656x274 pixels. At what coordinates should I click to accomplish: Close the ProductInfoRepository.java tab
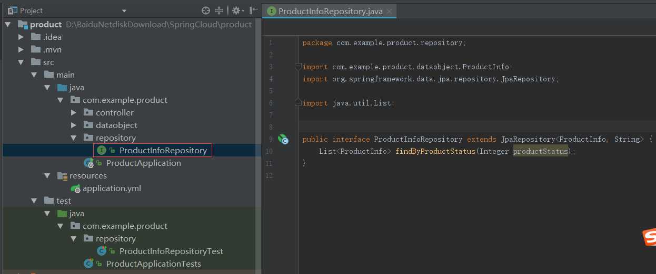click(389, 12)
